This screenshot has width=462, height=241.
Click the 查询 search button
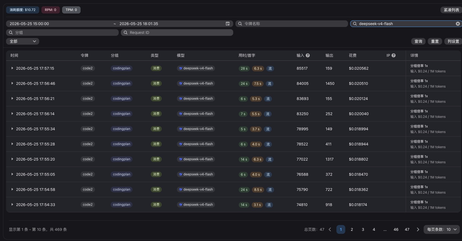pos(418,41)
